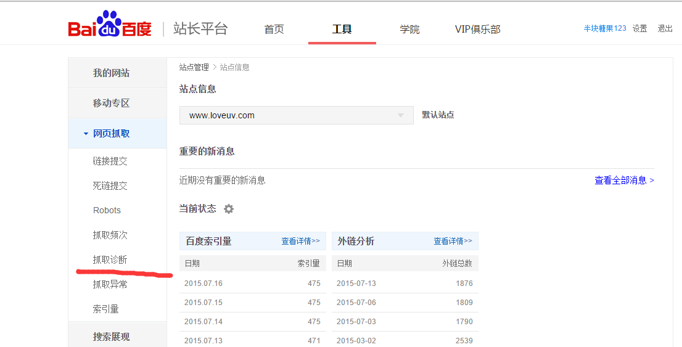Expand the 搜索展现 sidebar section
The image size is (682, 347).
[x=117, y=336]
